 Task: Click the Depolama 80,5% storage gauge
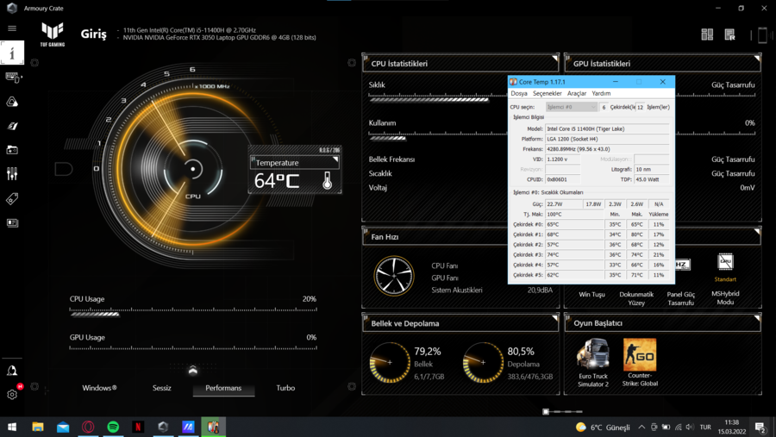(x=483, y=363)
